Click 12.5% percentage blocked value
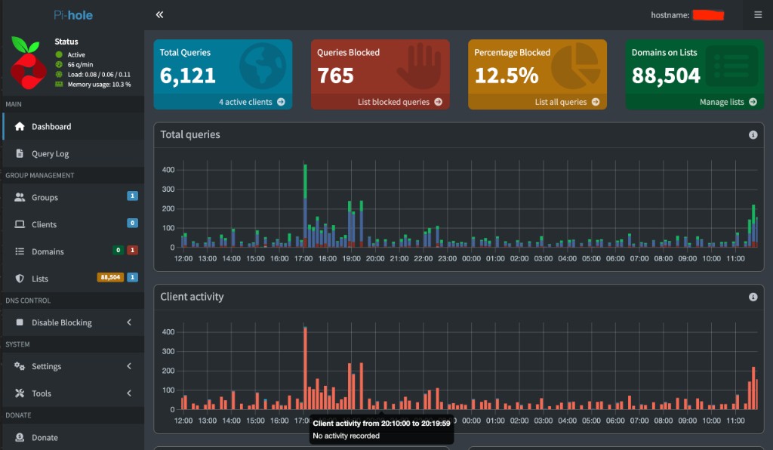 click(x=507, y=76)
